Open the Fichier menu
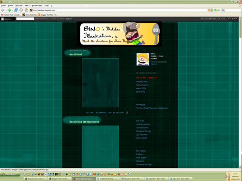This screenshot has width=242, height=181. coord(3,6)
